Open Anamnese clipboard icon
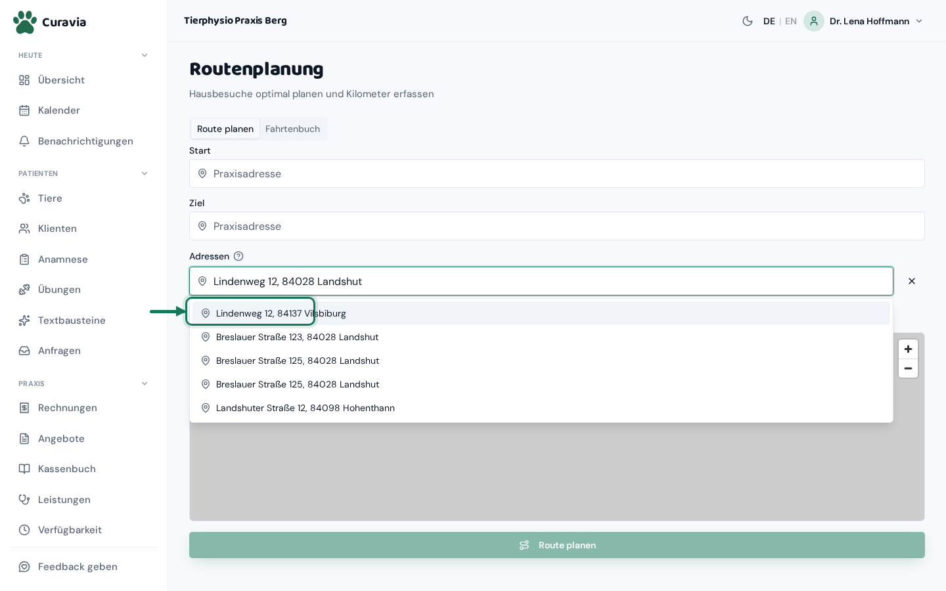The width and height of the screenshot is (946, 591). click(x=24, y=259)
